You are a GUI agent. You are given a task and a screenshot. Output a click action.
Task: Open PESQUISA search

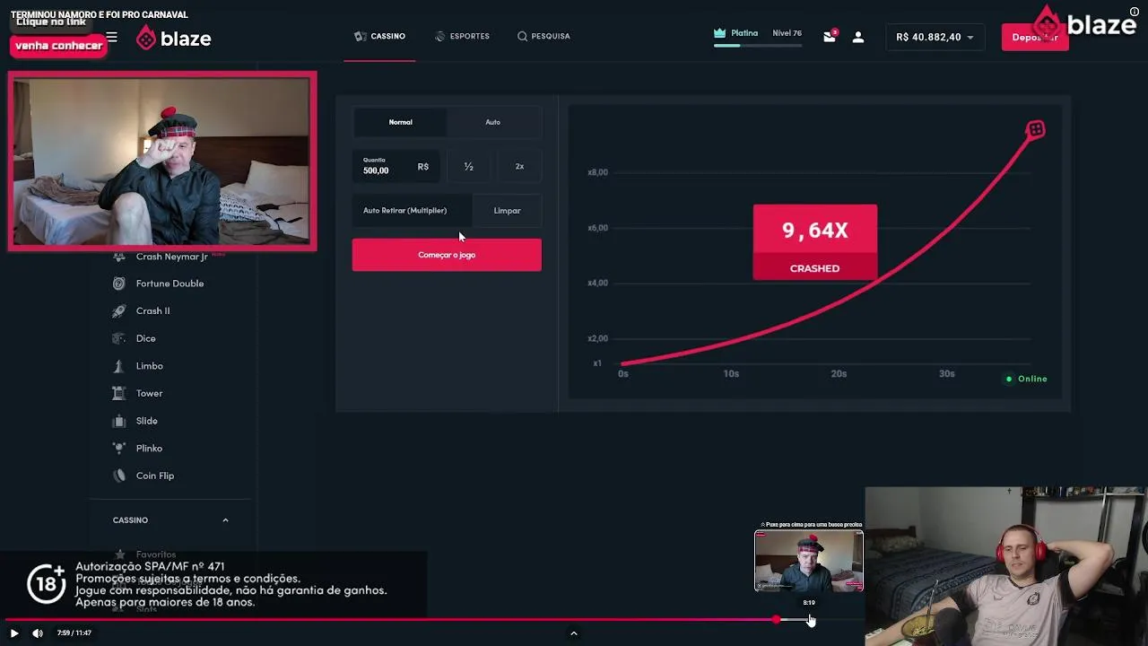point(544,36)
